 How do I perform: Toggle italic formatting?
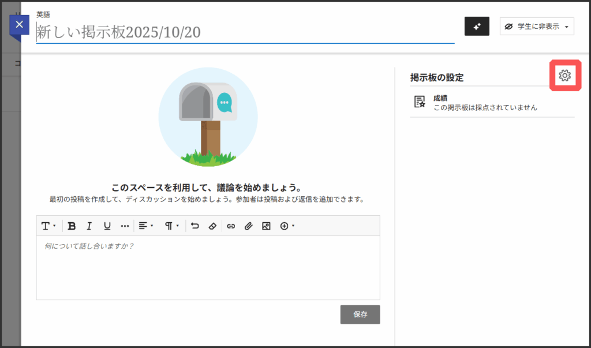pyautogui.click(x=89, y=226)
